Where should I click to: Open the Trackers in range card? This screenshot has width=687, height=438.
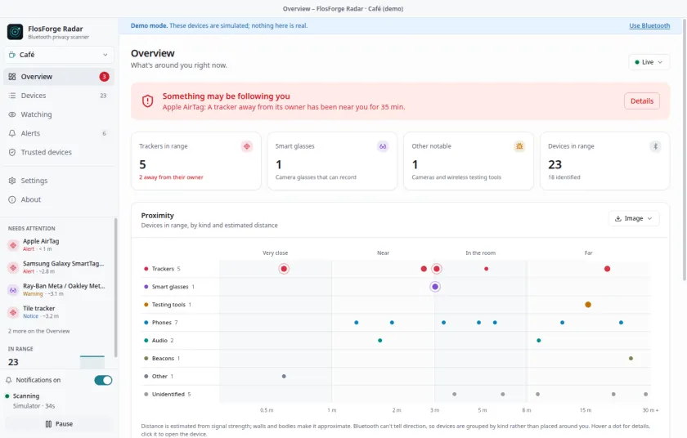pyautogui.click(x=196, y=161)
